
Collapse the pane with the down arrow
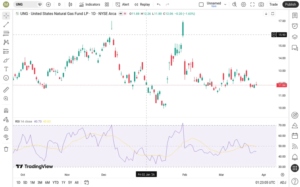[266, 14]
